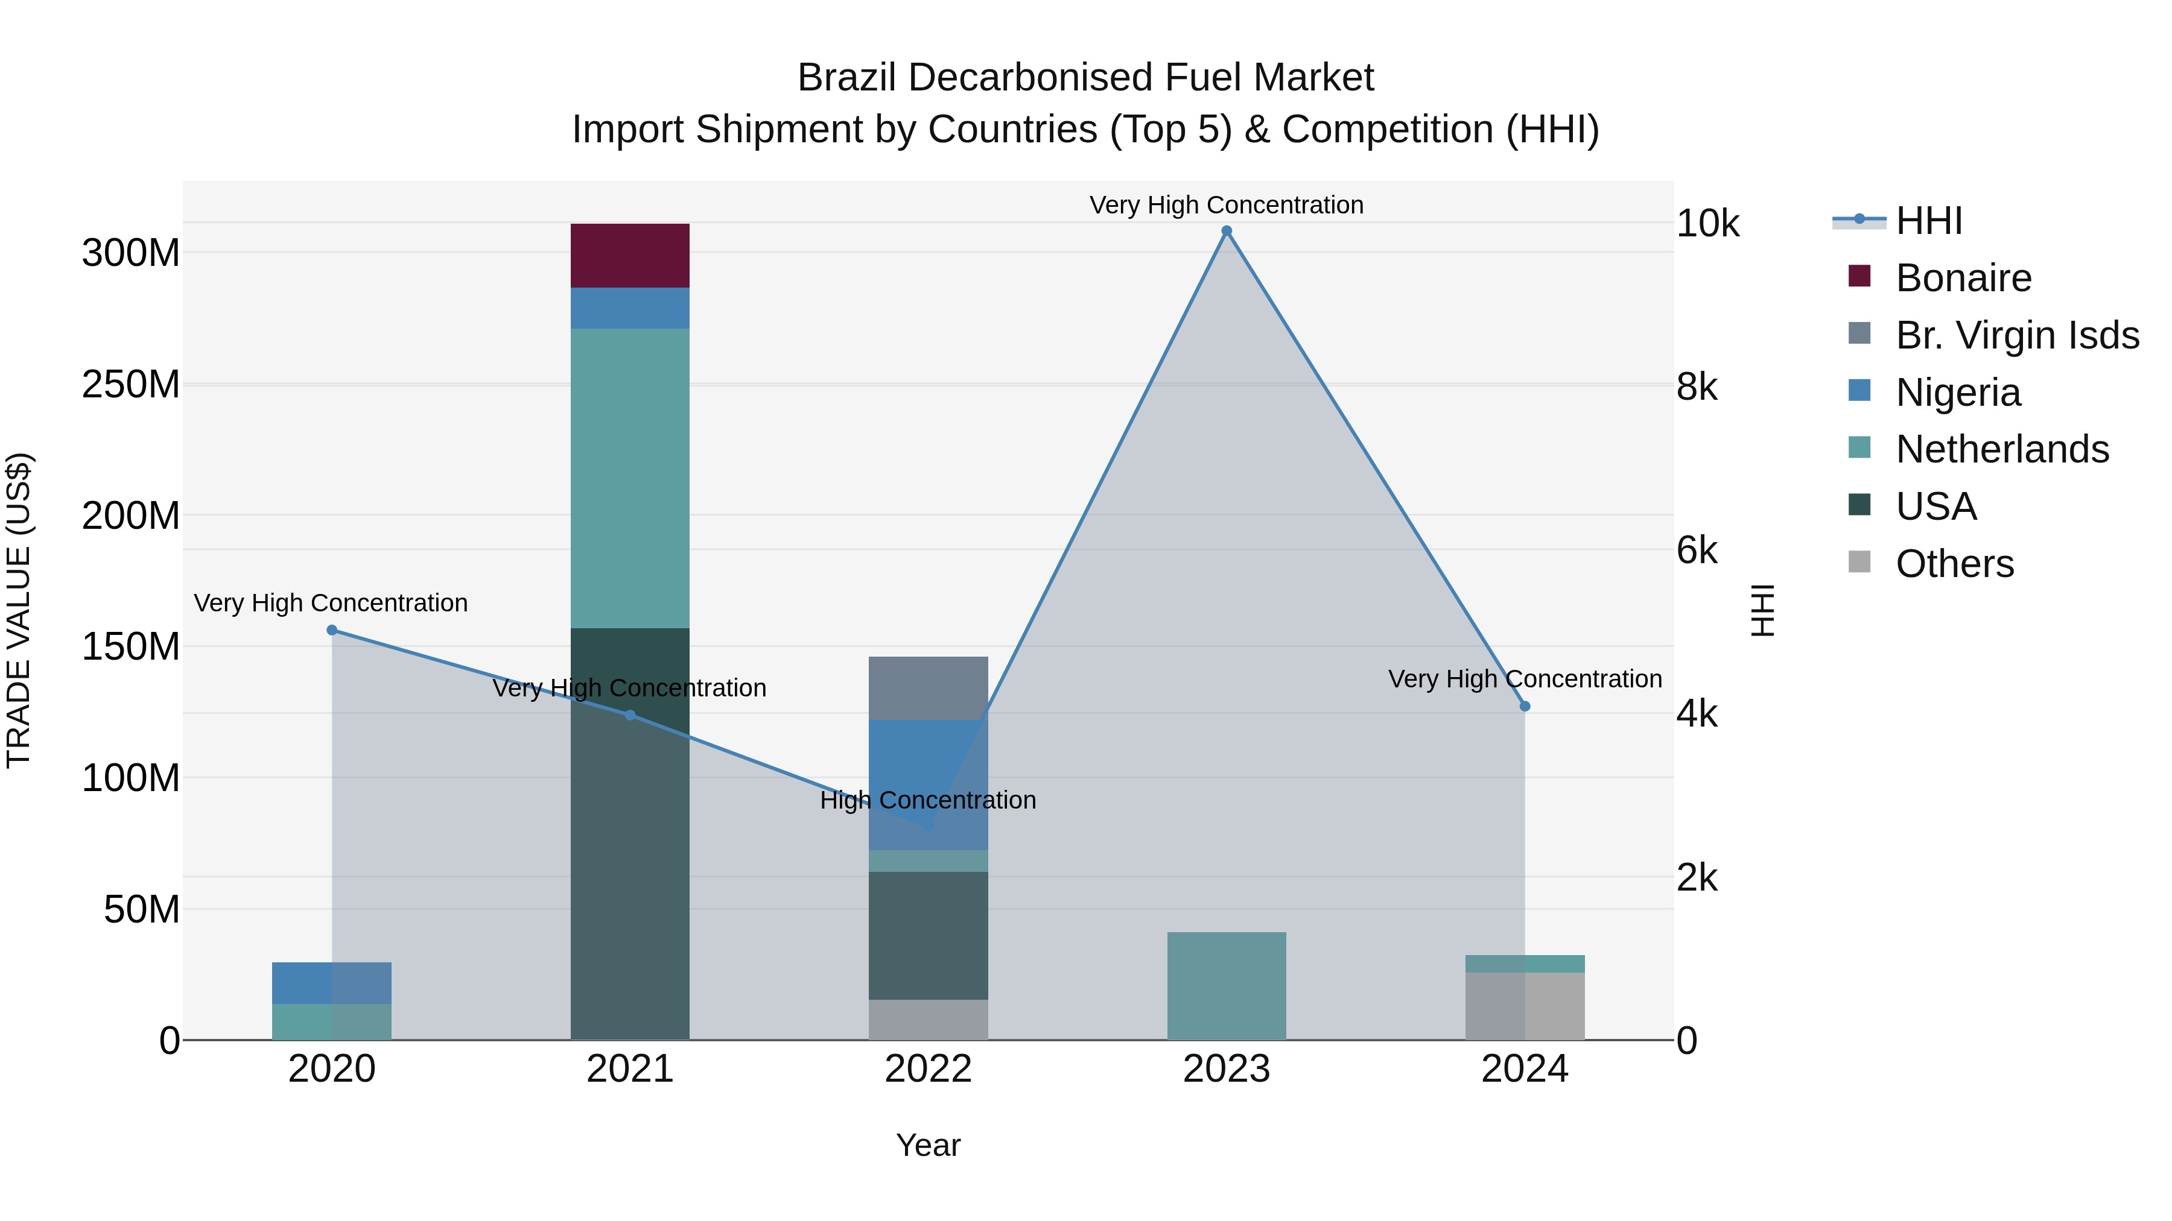Viewport: 2172px width, 1221px height.
Task: Click the Brazil Decarbonised Fuel Market title
Action: click(1086, 78)
